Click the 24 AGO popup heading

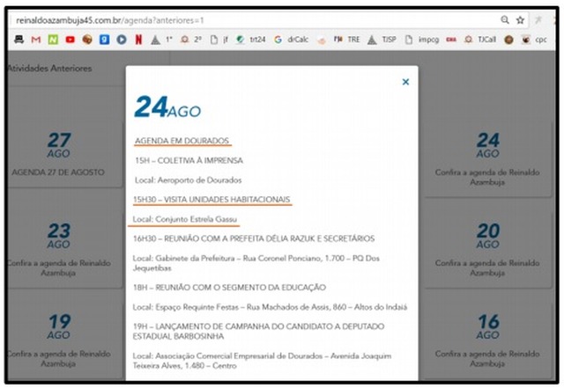point(167,107)
